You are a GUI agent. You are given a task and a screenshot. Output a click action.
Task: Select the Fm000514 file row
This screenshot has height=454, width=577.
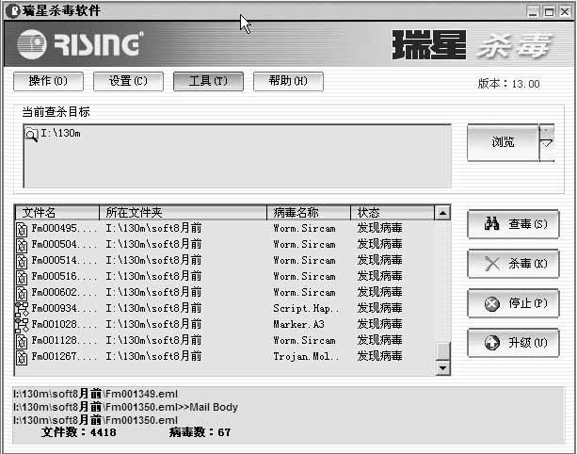225,260
